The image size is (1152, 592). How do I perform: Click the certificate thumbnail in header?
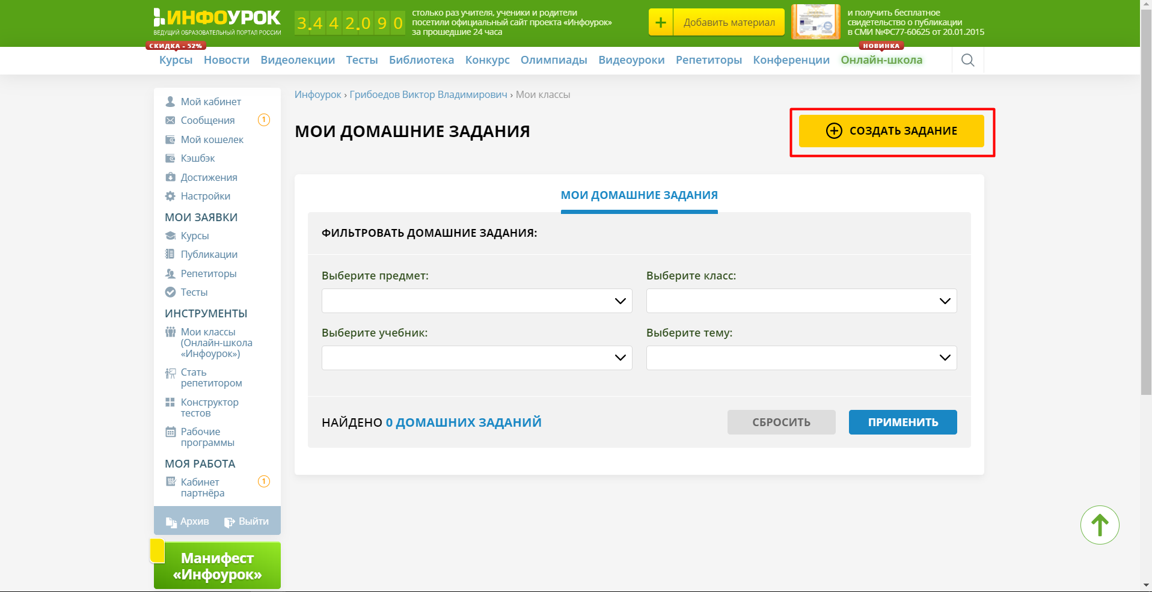point(815,22)
